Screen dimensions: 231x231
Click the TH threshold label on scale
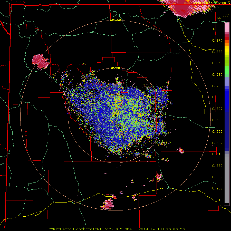[x=220, y=200]
